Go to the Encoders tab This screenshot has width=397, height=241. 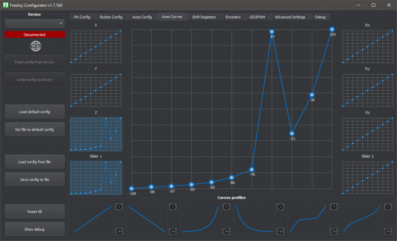pos(233,17)
